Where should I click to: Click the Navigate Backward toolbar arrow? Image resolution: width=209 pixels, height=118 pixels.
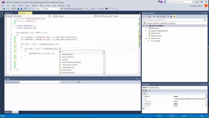(x=4, y=9)
